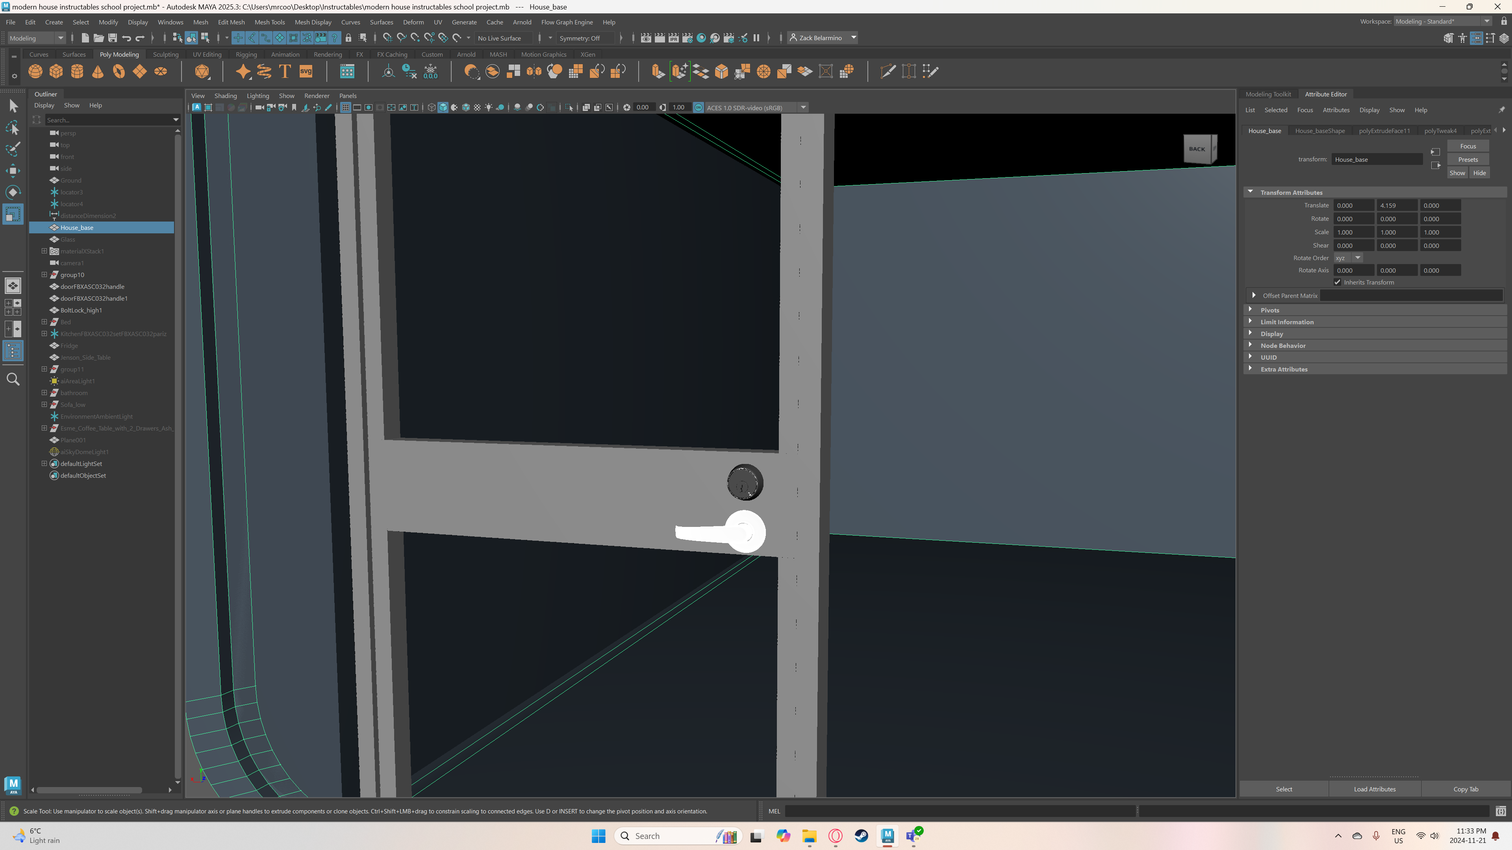This screenshot has height=850, width=1512.
Task: Switch to the Modeling Toolkit tab
Action: tap(1268, 94)
